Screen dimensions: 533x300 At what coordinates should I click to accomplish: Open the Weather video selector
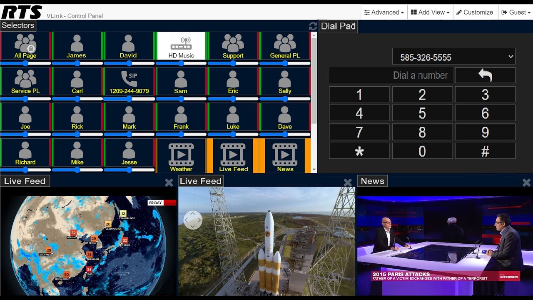tap(181, 156)
